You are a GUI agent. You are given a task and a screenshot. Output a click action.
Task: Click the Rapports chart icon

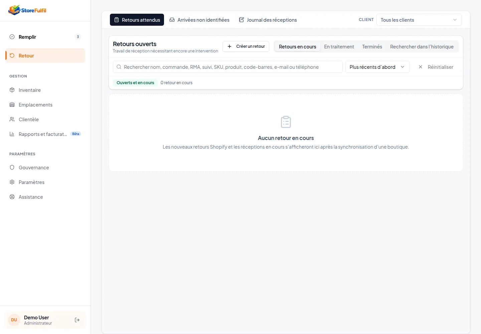pos(12,134)
